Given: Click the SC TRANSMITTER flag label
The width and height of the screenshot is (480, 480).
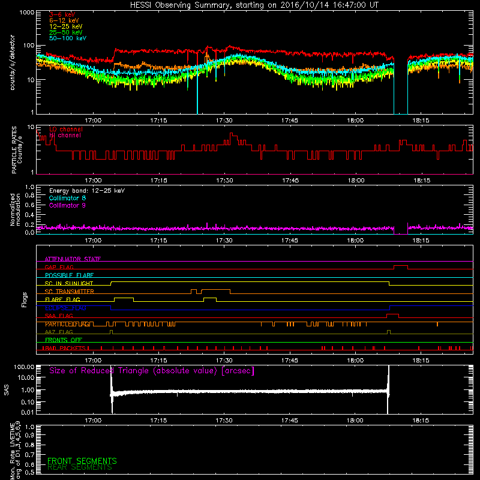Looking at the screenshot, I should coord(69,292).
